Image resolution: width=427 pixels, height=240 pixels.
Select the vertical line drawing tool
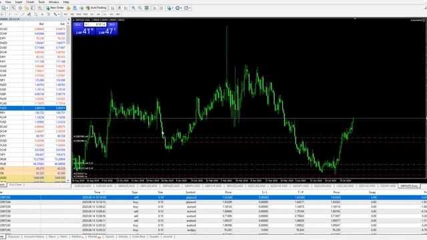(9, 14)
